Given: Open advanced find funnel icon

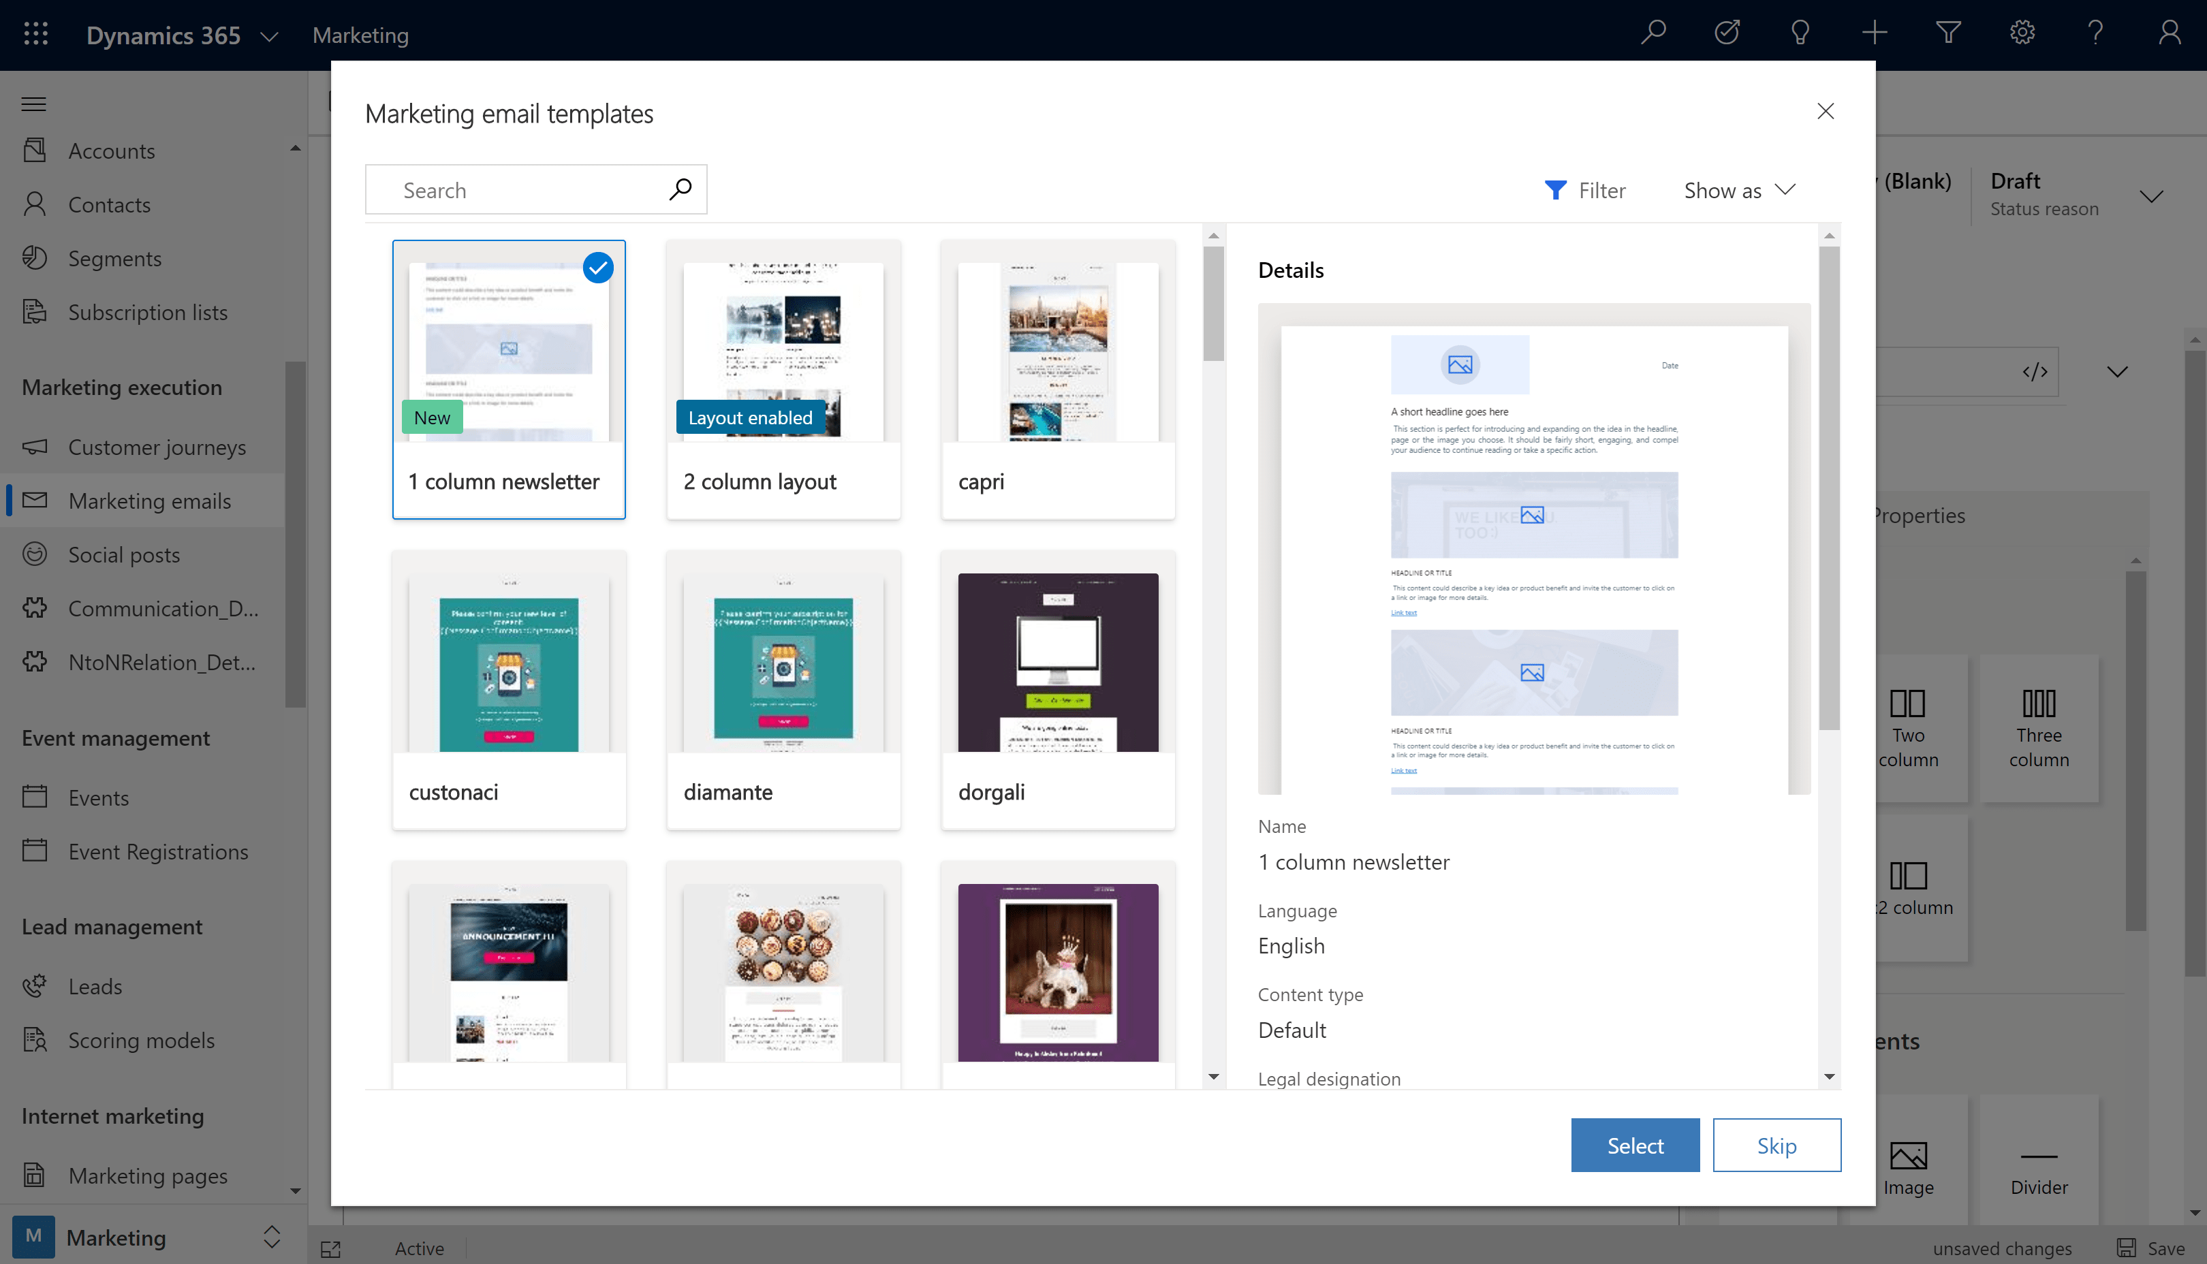Looking at the screenshot, I should click(1947, 33).
